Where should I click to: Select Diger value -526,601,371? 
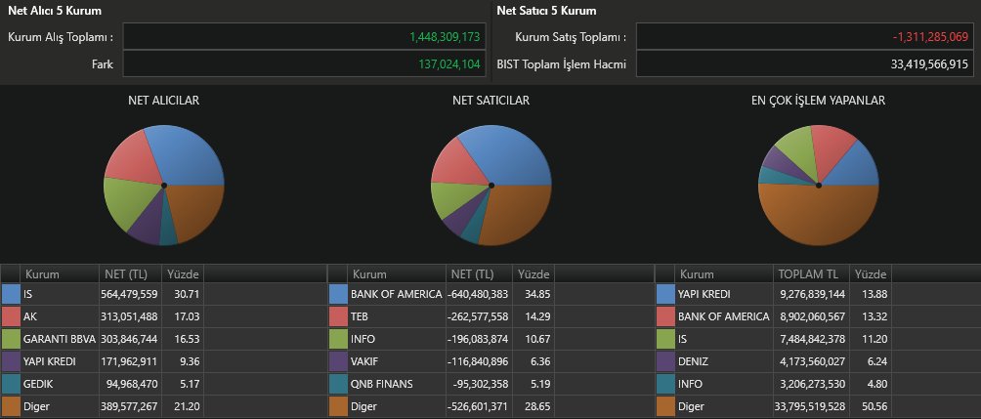click(478, 406)
